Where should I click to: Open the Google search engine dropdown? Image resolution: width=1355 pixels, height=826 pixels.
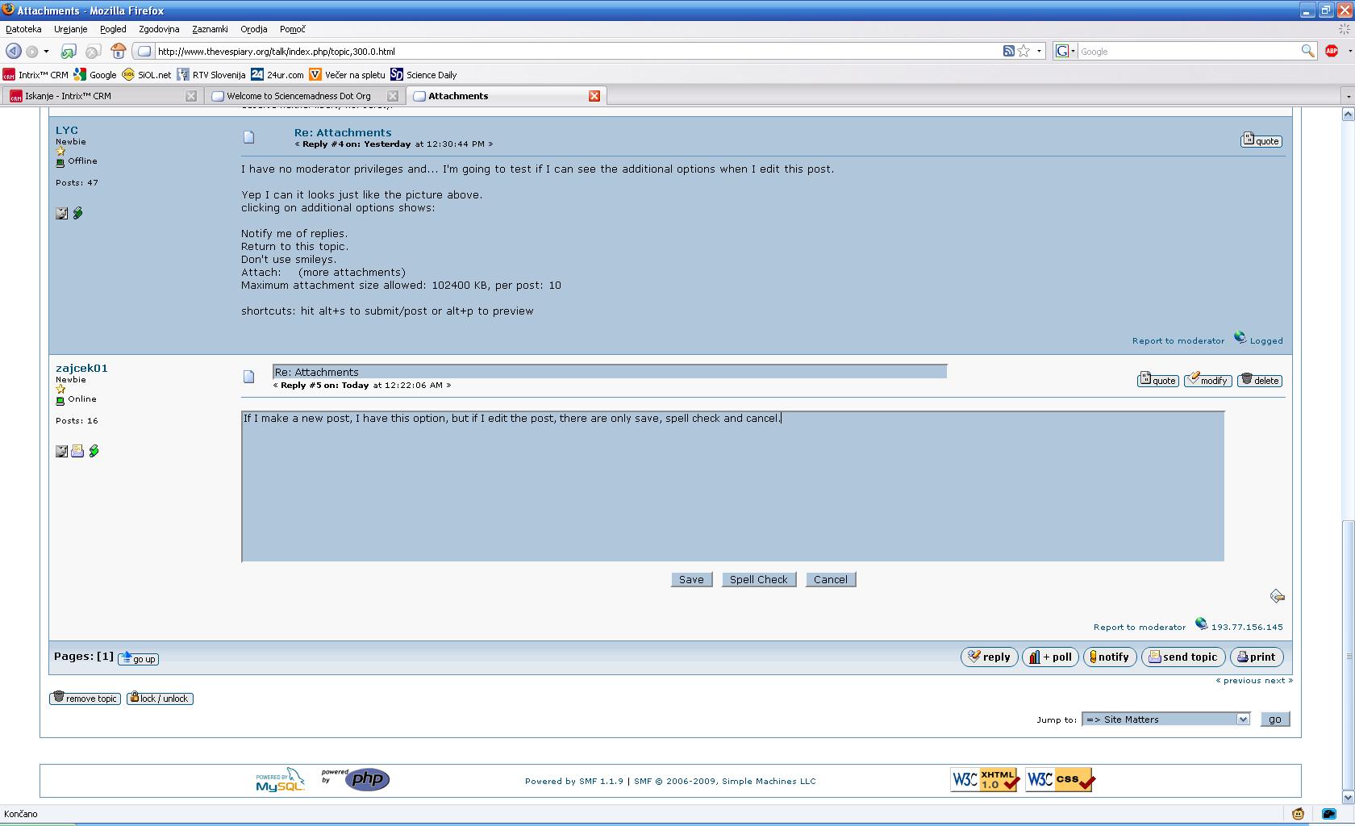[x=1065, y=51]
